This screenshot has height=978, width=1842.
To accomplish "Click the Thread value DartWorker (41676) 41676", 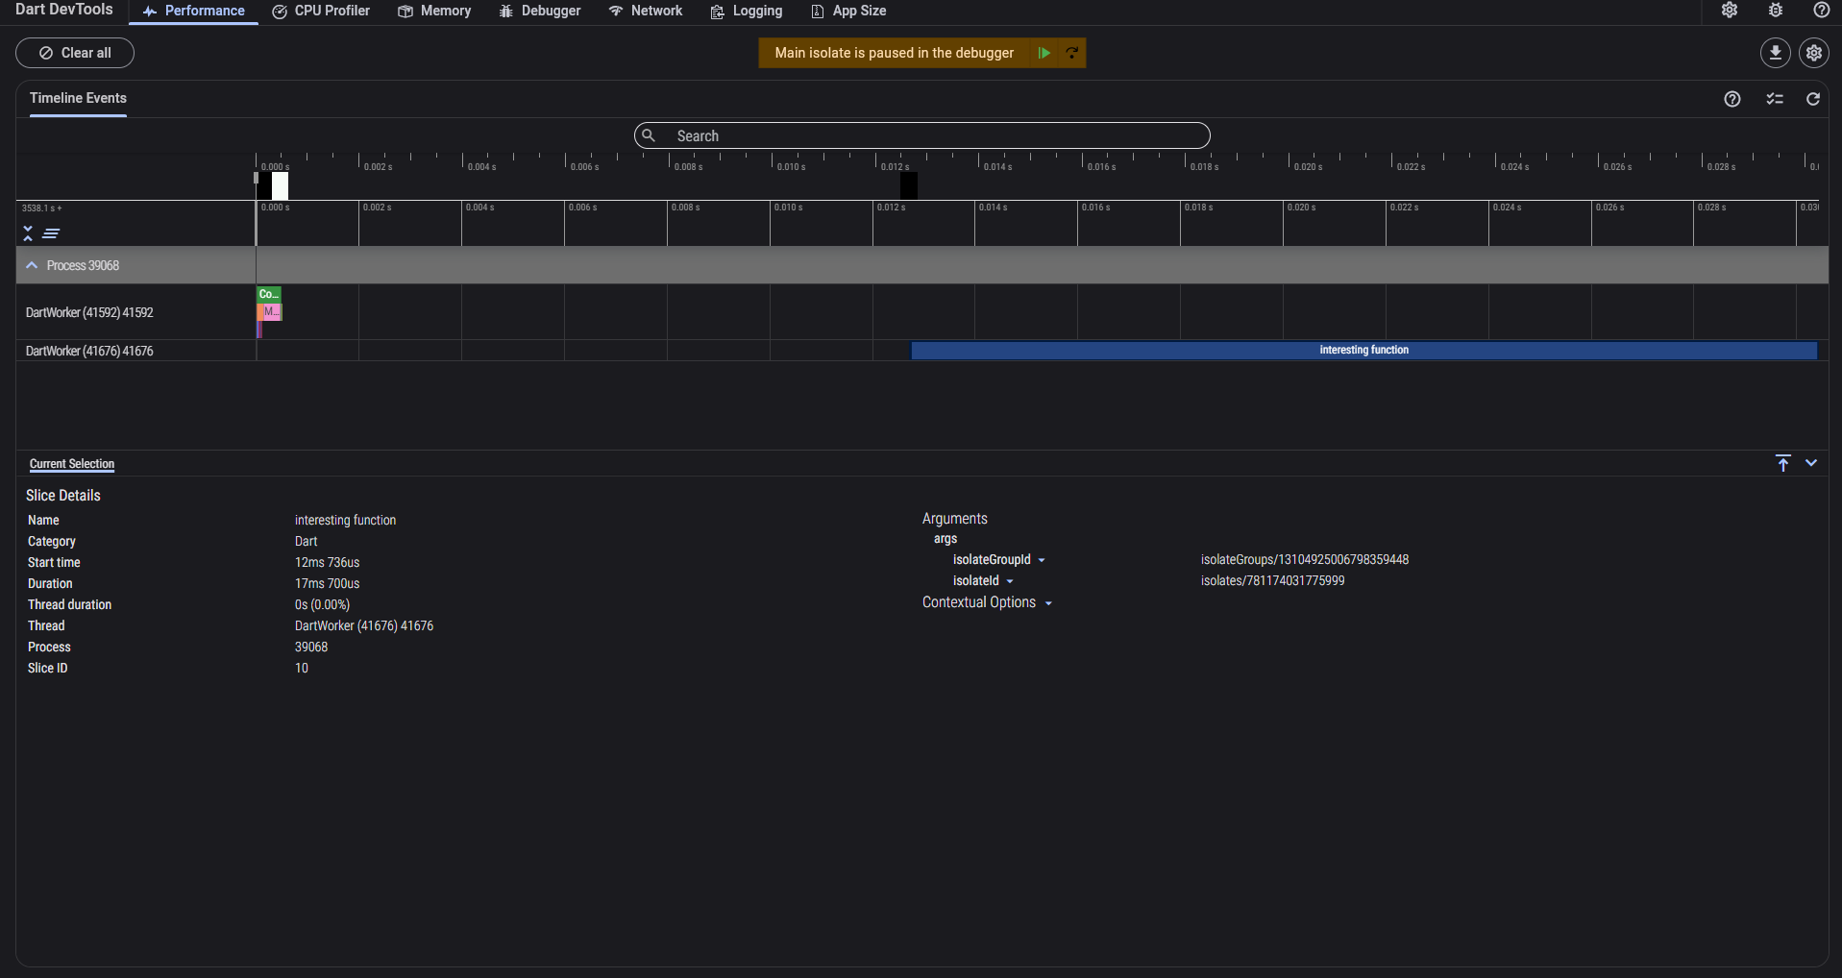I will (x=364, y=625).
